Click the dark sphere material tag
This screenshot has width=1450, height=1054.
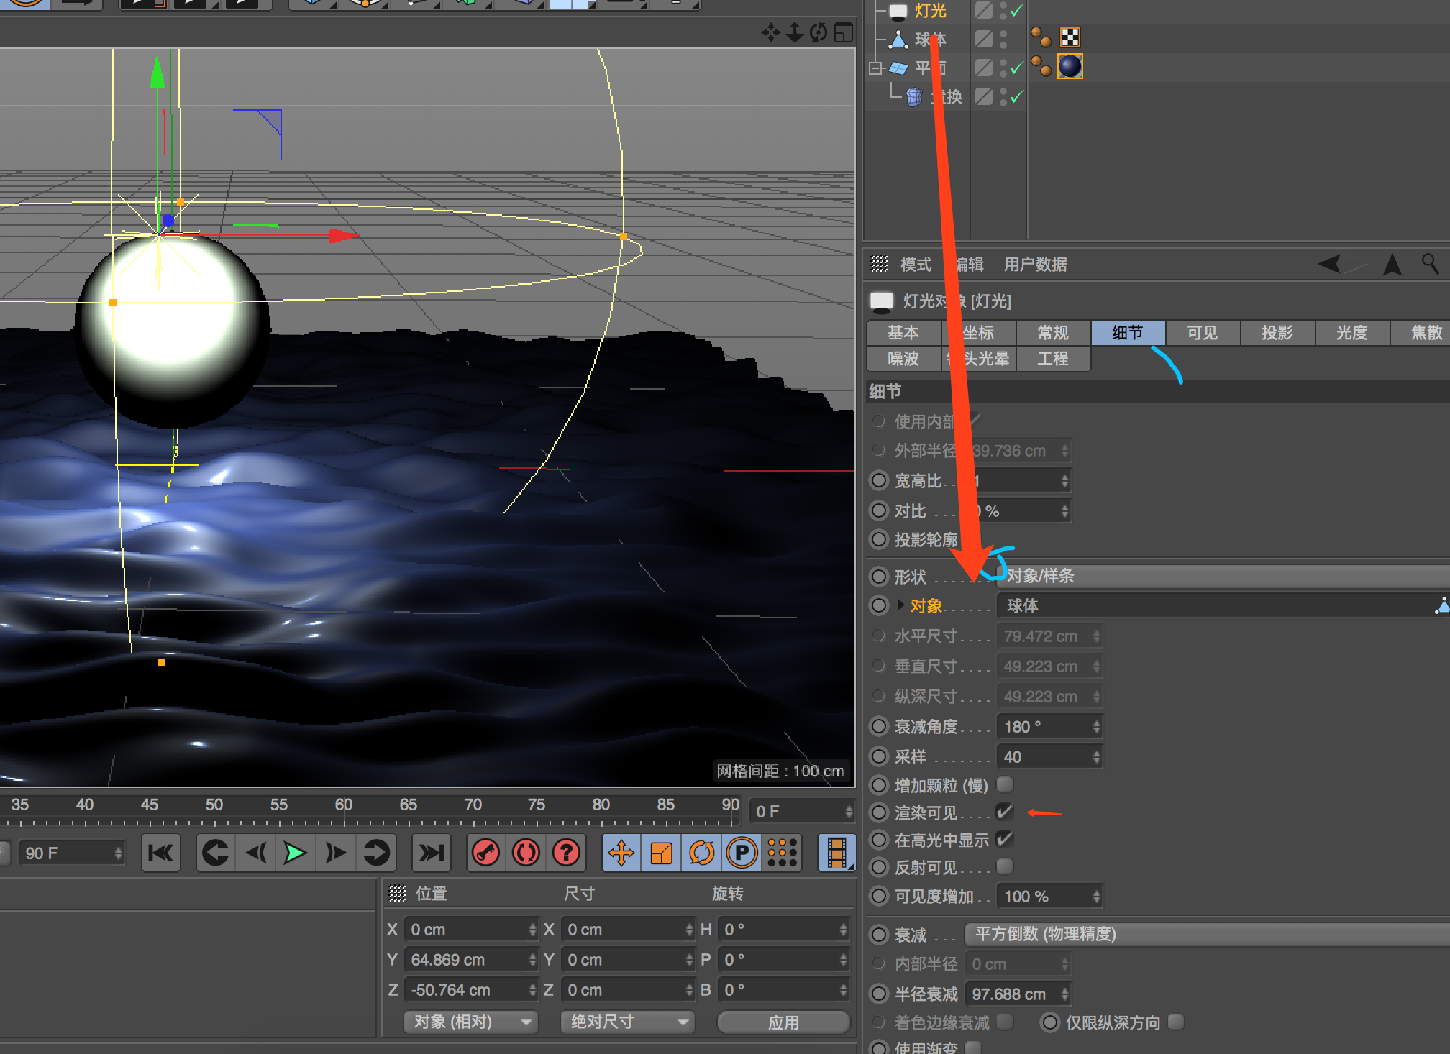1070,66
